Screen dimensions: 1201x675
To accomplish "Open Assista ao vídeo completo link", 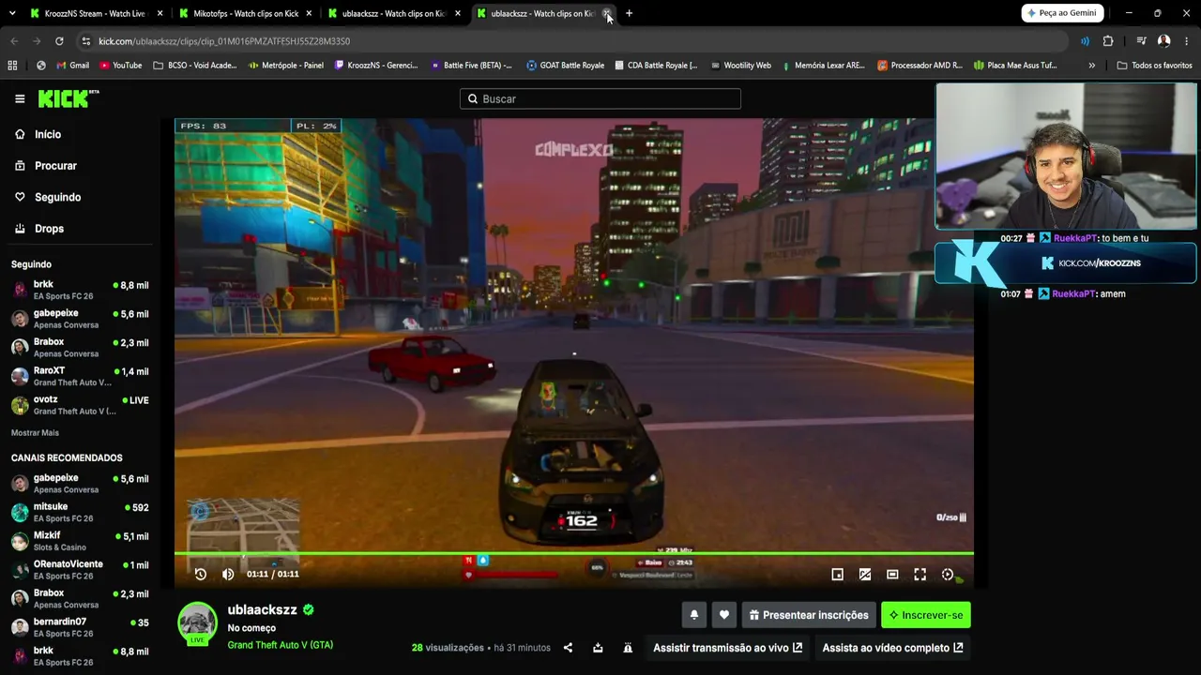I will point(893,648).
